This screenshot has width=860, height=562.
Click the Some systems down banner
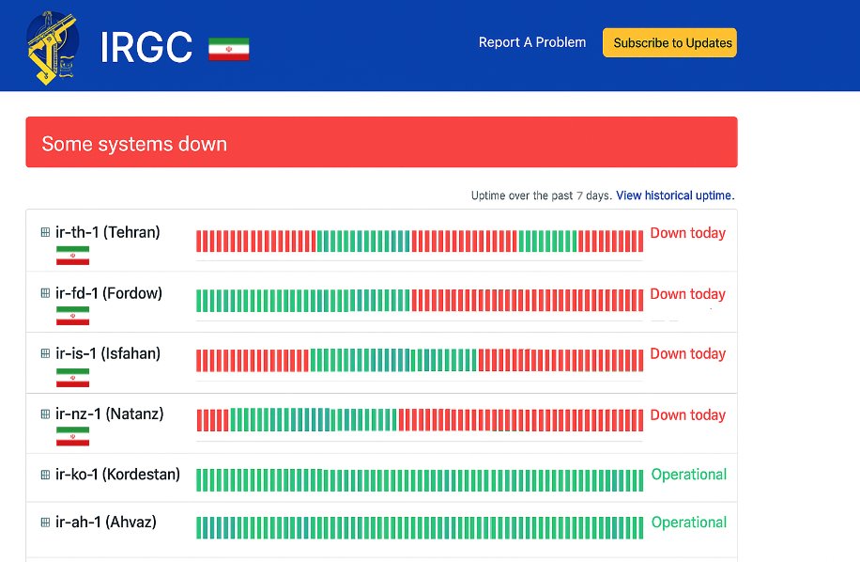(381, 142)
